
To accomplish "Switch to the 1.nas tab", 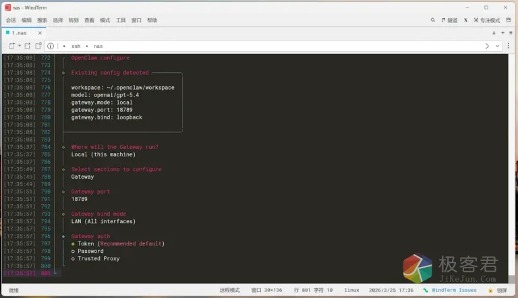I will [x=19, y=32].
